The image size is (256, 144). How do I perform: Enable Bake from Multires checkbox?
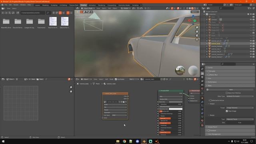coord(227,93)
